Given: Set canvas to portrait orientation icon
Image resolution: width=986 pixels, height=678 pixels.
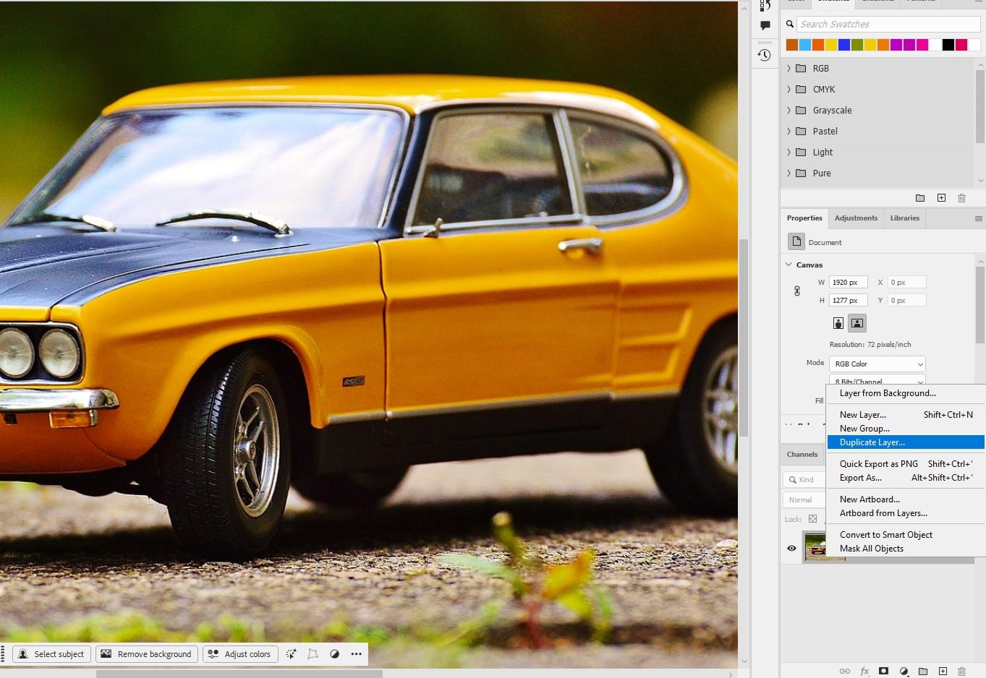Looking at the screenshot, I should [838, 323].
